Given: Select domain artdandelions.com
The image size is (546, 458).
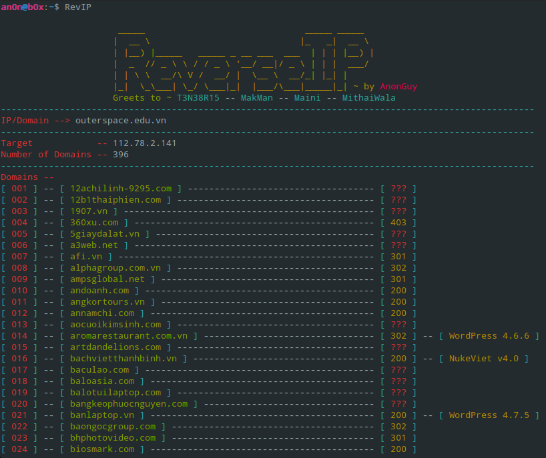Looking at the screenshot, I should 115,347.
